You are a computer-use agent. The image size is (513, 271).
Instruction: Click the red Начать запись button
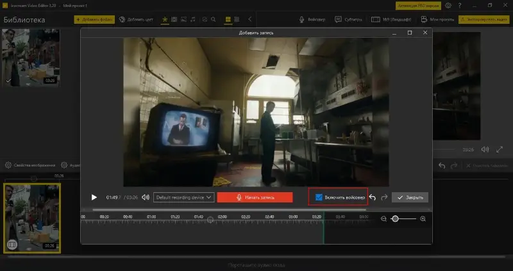click(255, 197)
